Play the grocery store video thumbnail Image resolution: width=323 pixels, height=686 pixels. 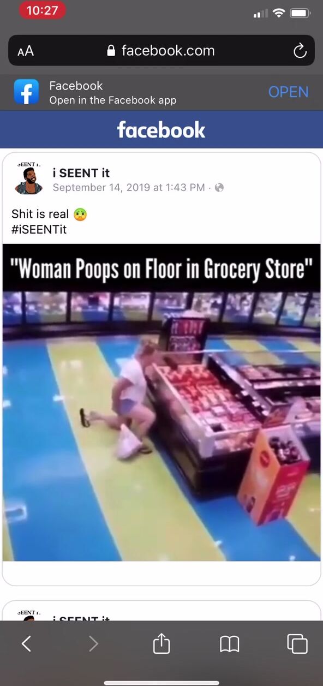pos(161,402)
